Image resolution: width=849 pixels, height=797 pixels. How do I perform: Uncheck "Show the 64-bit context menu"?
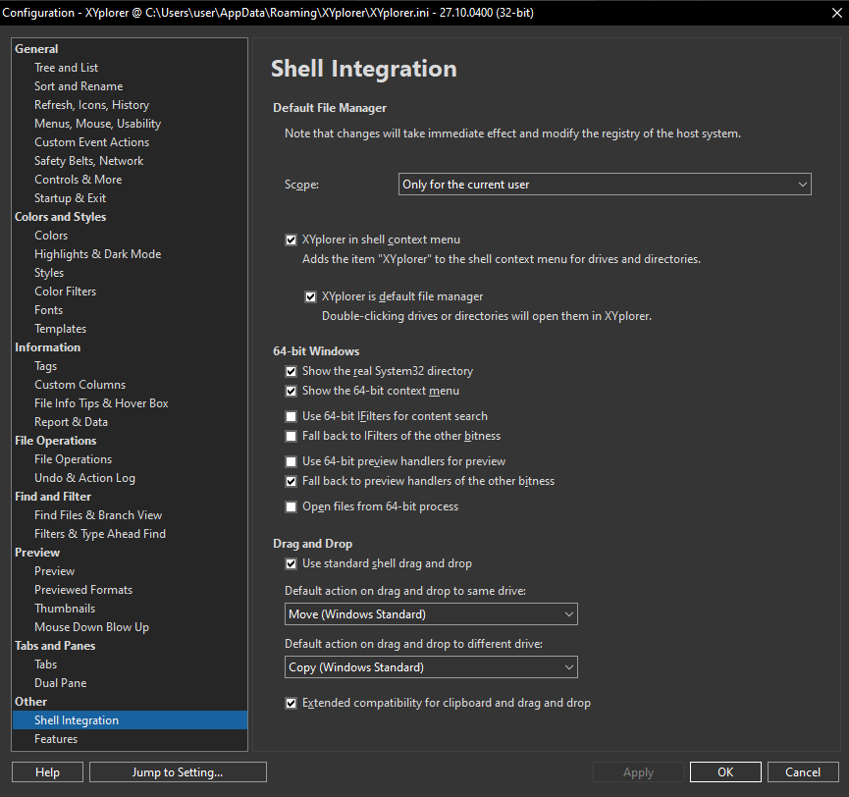[x=291, y=390]
